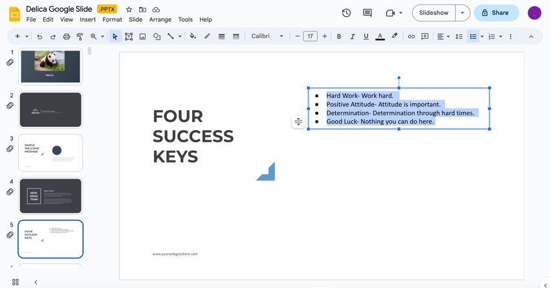Select slide 1 panda thumbnail
550x288 pixels.
tap(50, 66)
